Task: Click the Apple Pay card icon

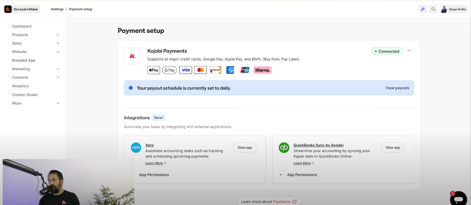Action: pyautogui.click(x=154, y=70)
